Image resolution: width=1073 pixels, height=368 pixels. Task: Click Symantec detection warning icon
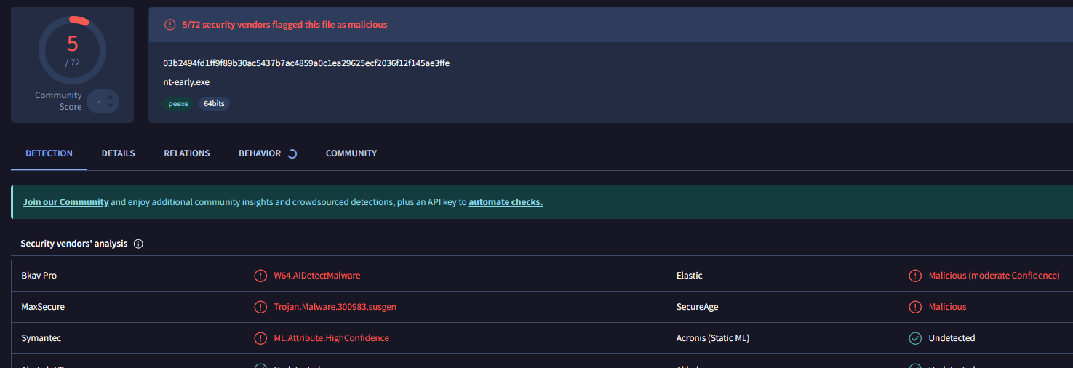pyautogui.click(x=260, y=338)
